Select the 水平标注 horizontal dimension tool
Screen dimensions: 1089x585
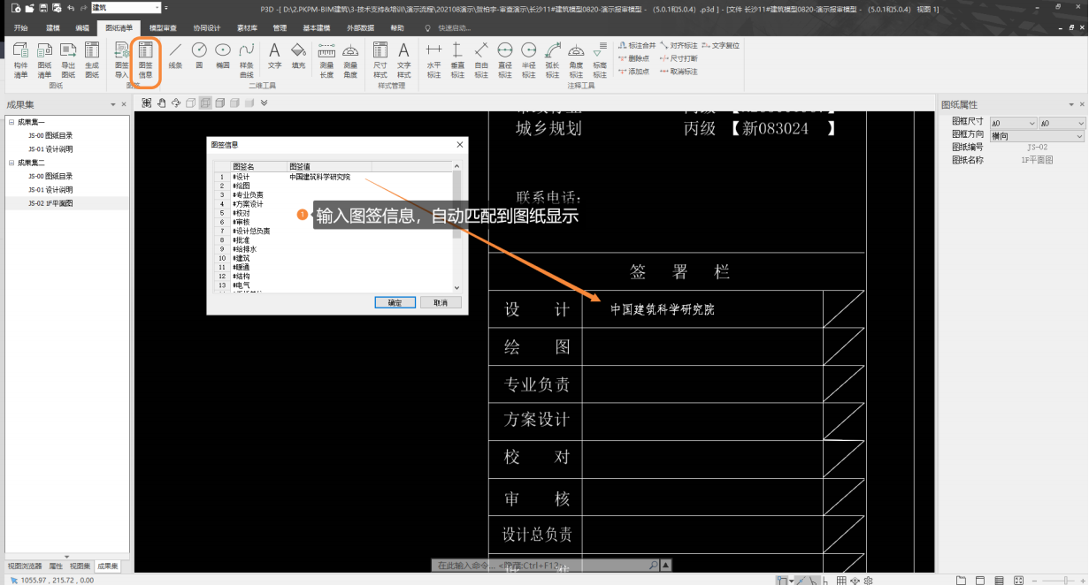(x=433, y=59)
